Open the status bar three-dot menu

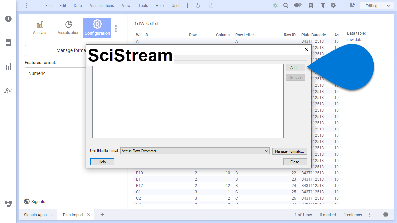coord(370,215)
